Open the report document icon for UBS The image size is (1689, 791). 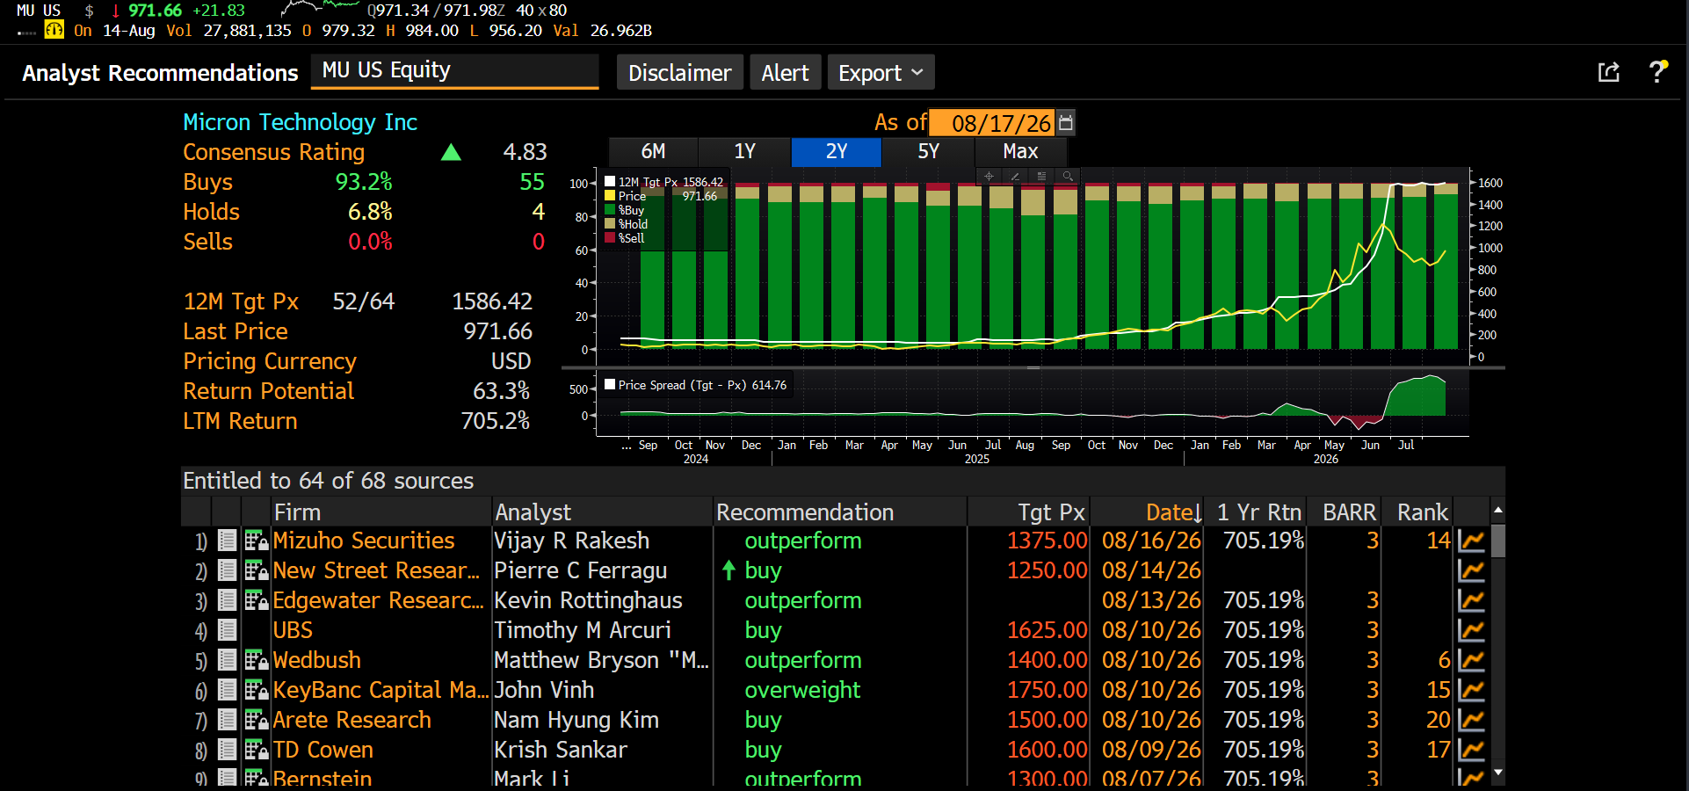227,630
